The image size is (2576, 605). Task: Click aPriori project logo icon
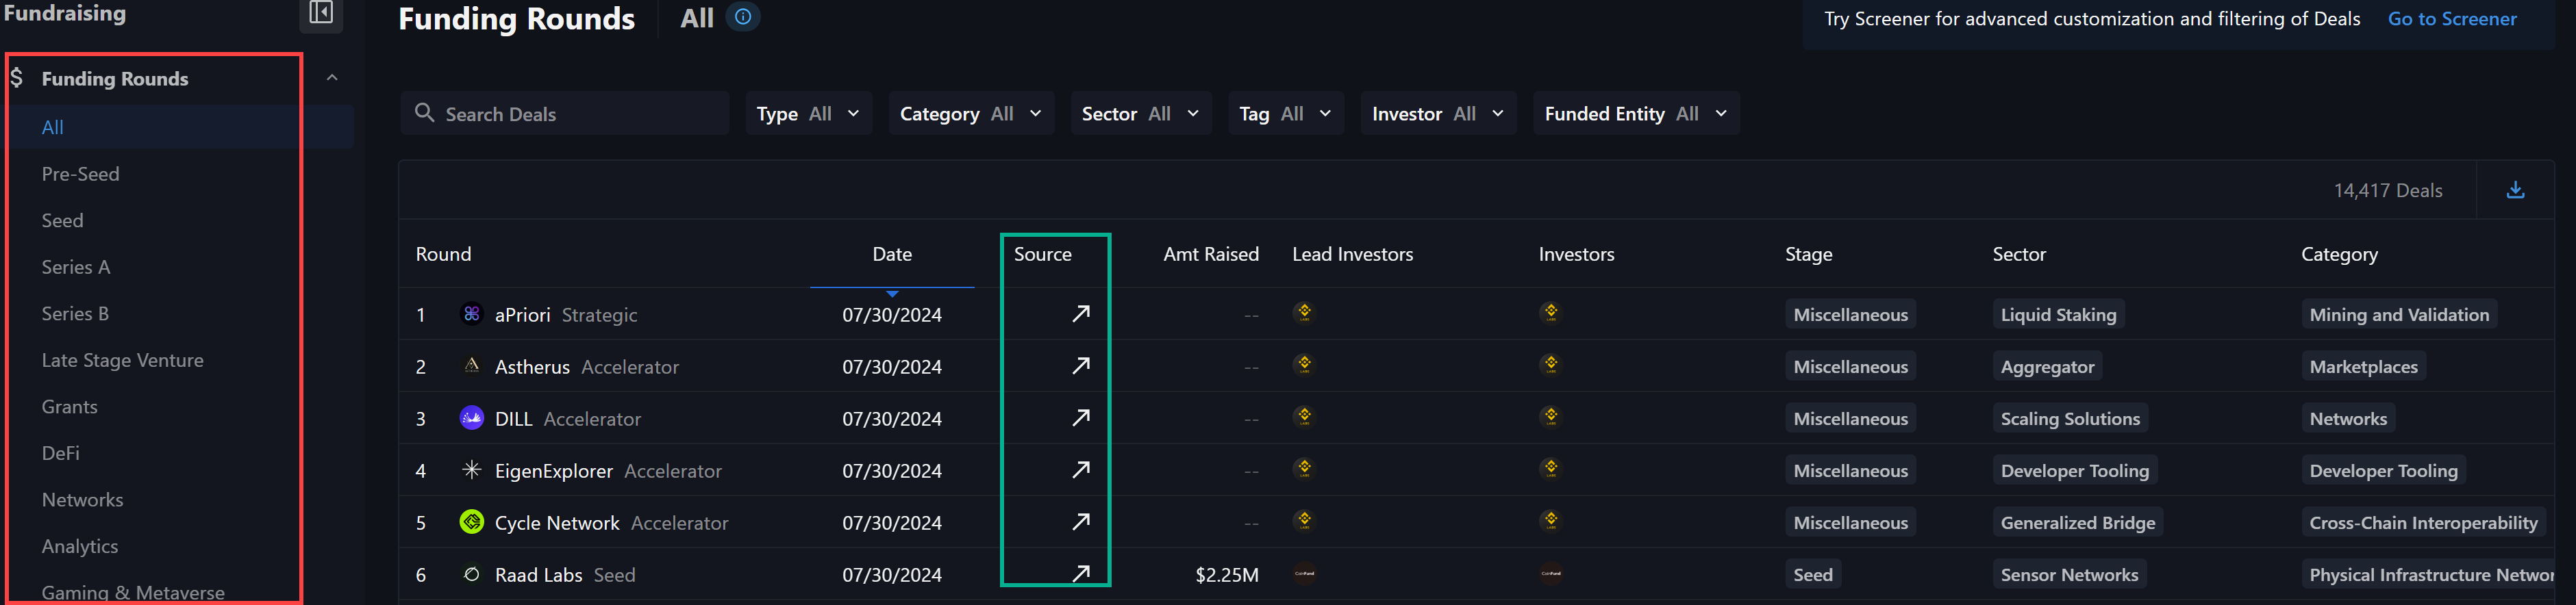(x=471, y=314)
